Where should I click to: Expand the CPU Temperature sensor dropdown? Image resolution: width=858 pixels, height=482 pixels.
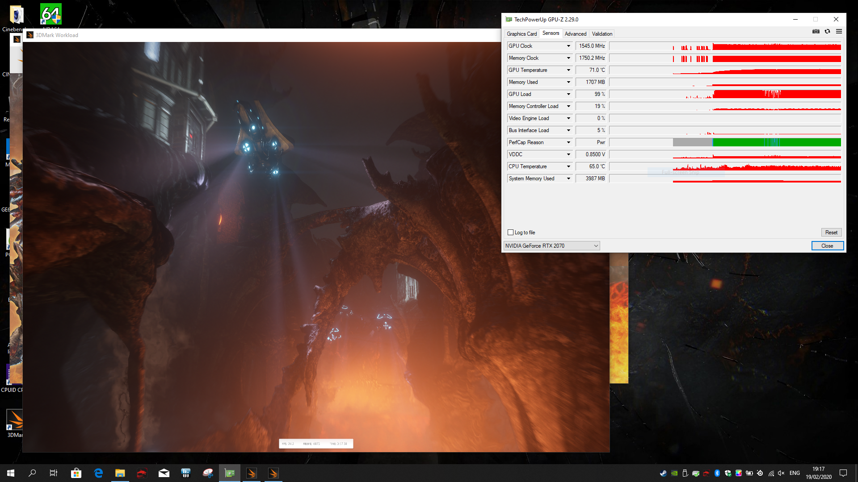click(x=568, y=166)
